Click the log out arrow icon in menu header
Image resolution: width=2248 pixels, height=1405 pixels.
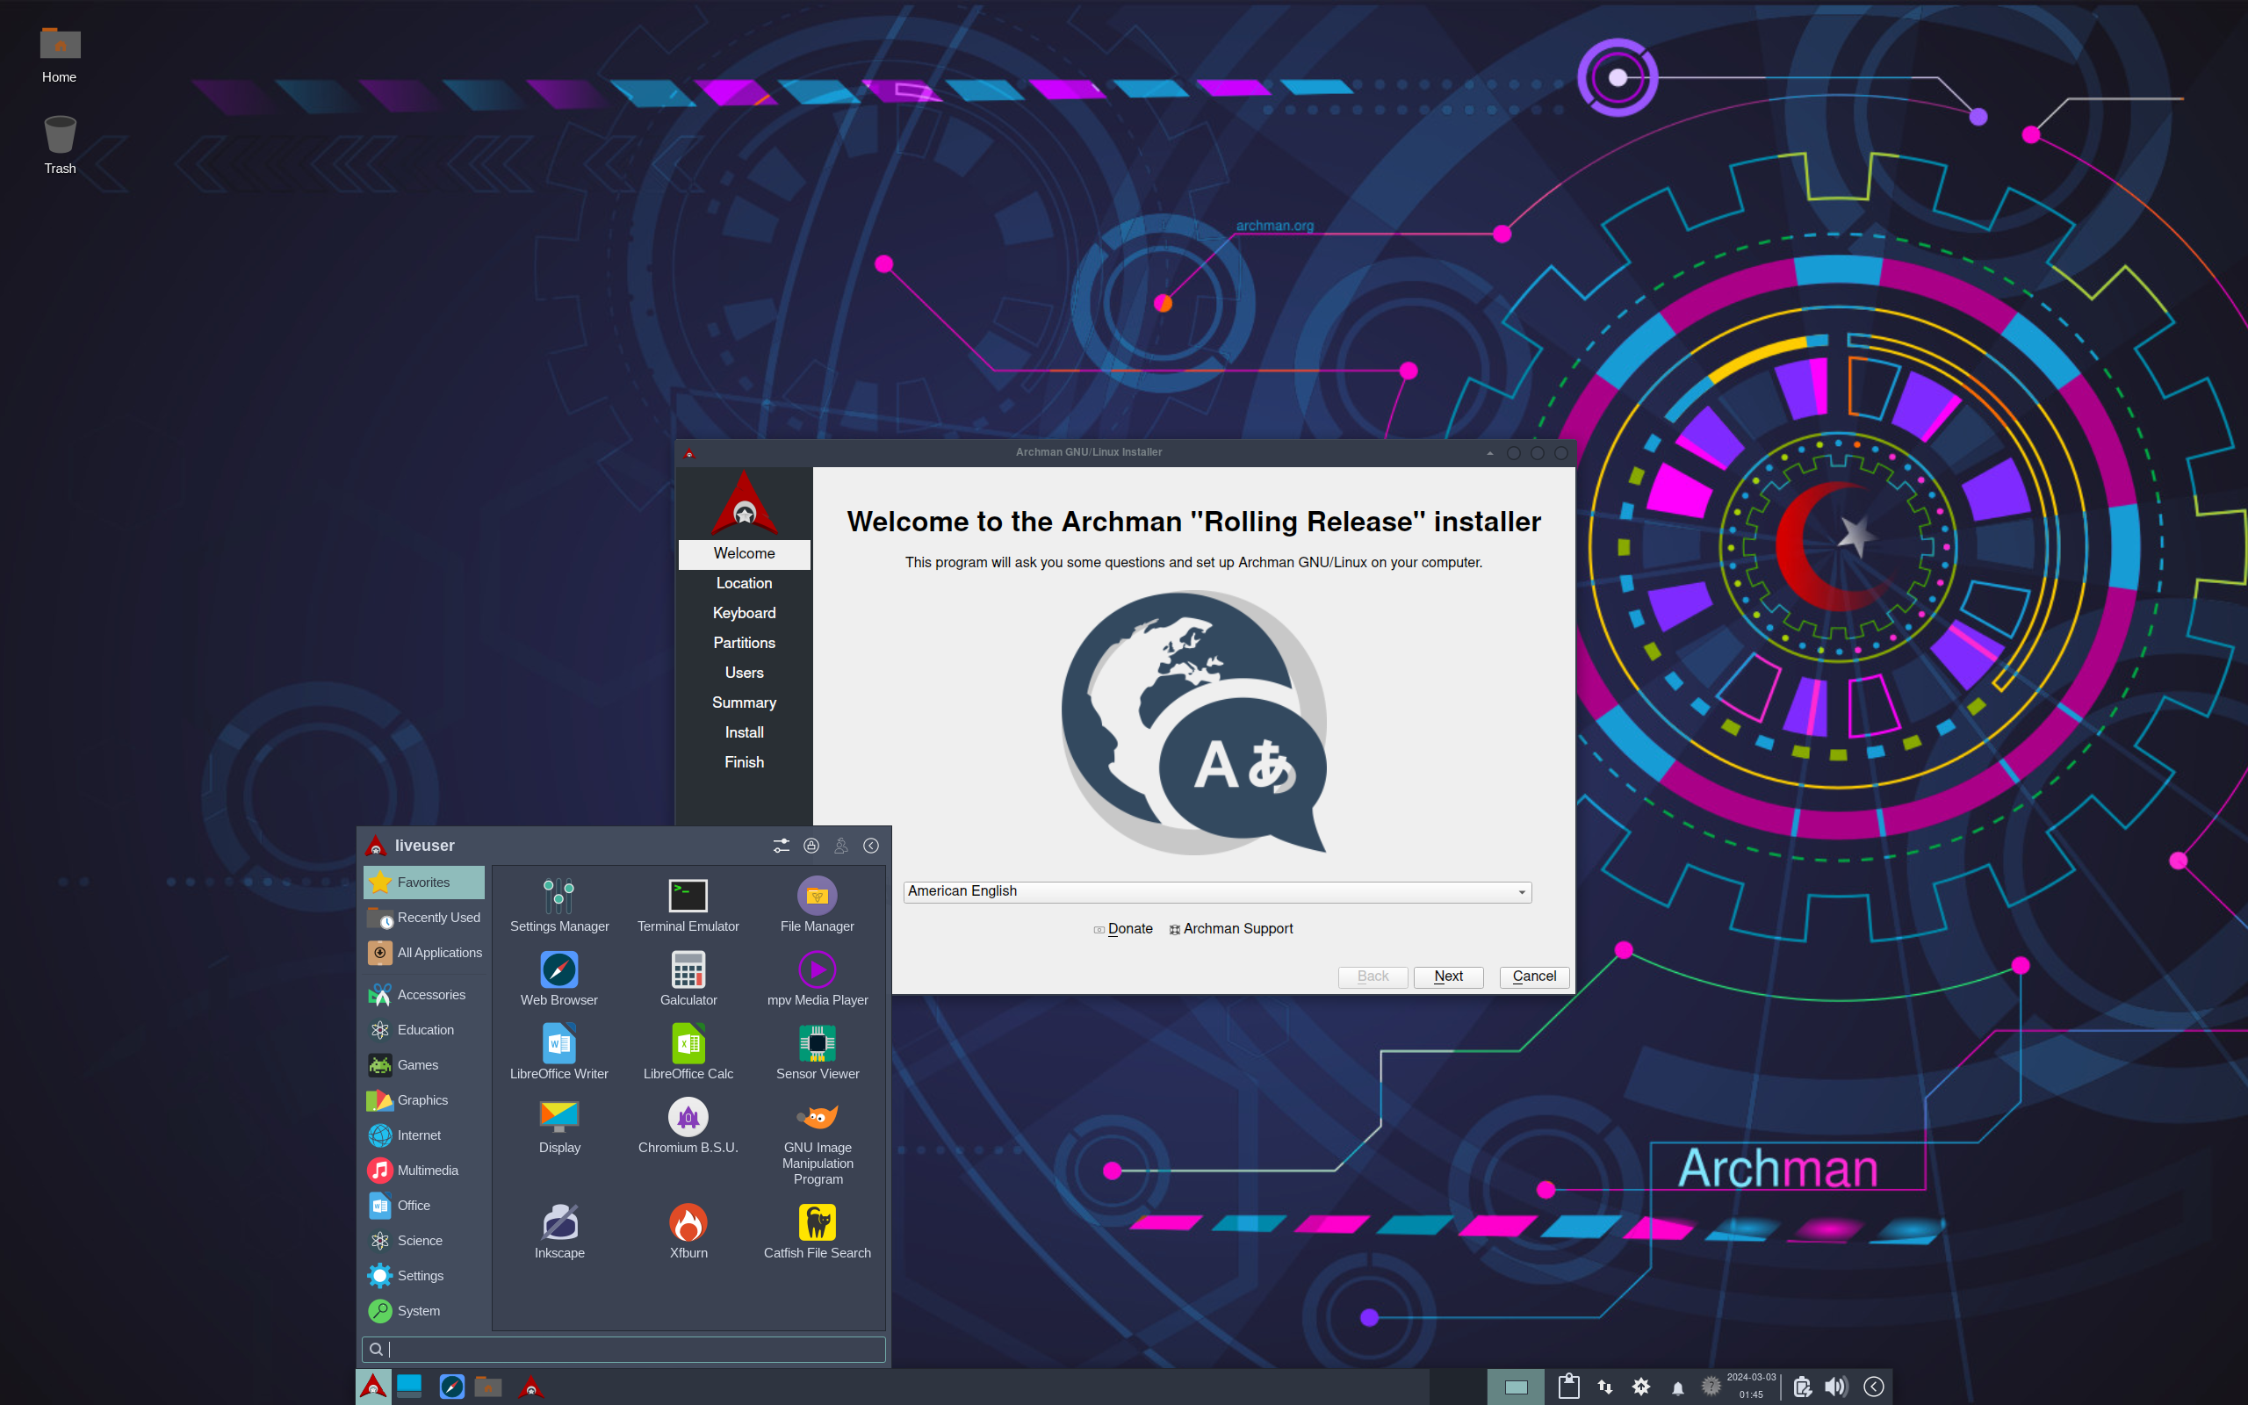click(870, 846)
